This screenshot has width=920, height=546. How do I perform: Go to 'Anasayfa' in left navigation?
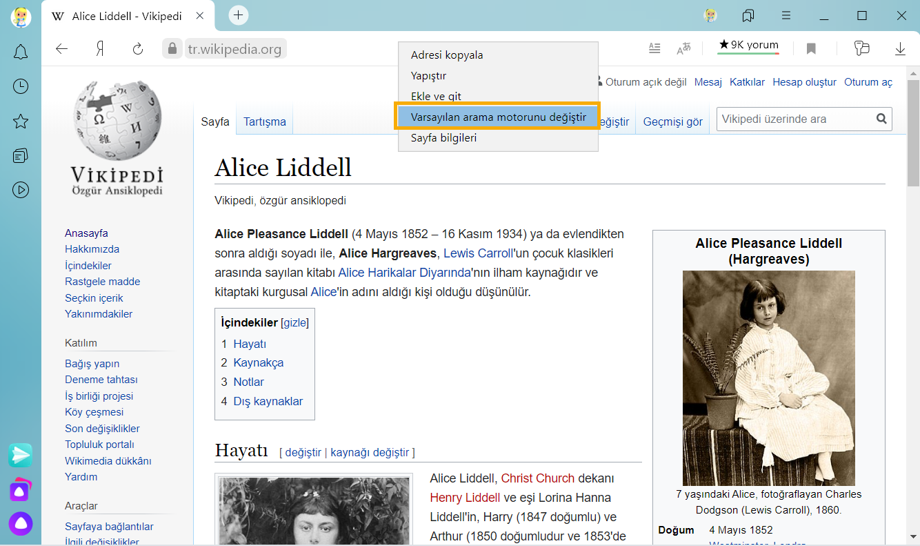(86, 233)
